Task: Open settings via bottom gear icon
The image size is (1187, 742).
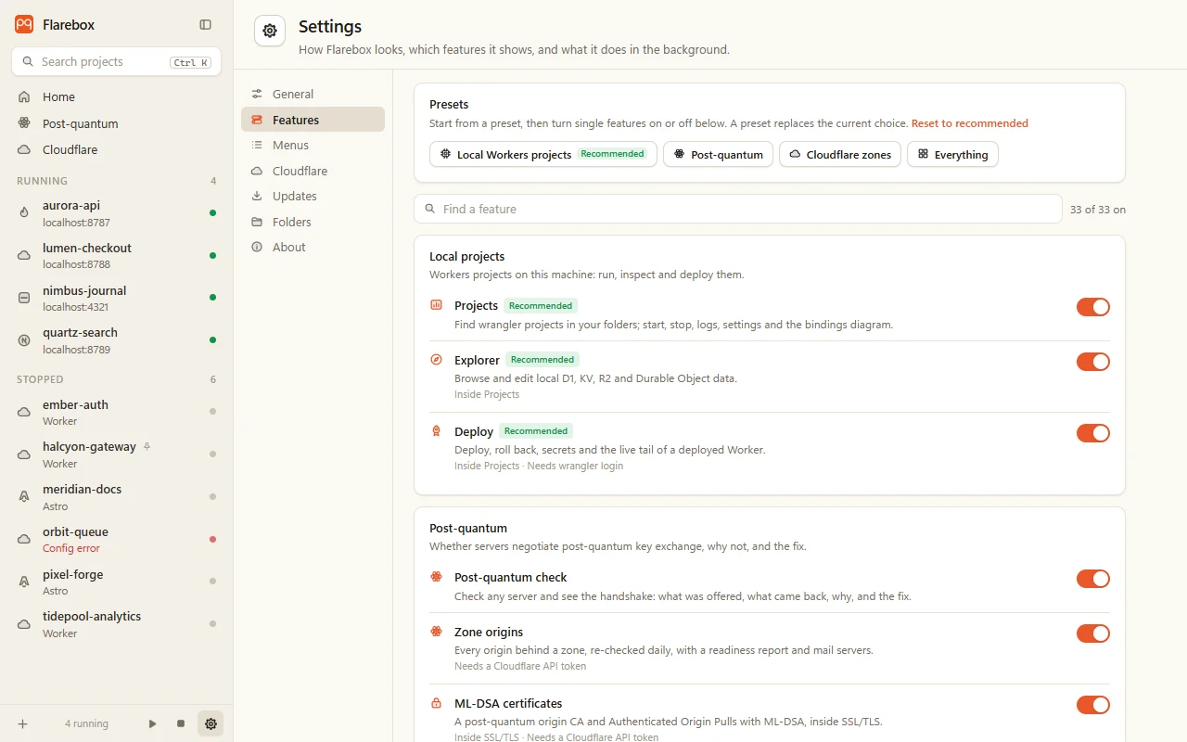Action: pyautogui.click(x=211, y=723)
